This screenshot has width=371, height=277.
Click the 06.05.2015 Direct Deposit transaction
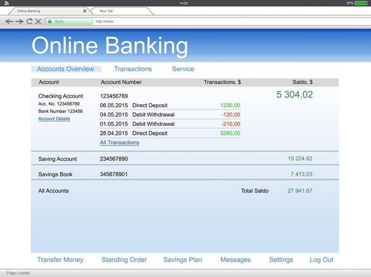[x=170, y=105]
